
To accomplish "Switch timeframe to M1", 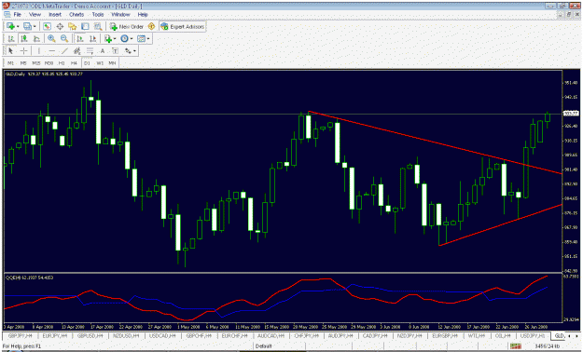I will pyautogui.click(x=11, y=63).
